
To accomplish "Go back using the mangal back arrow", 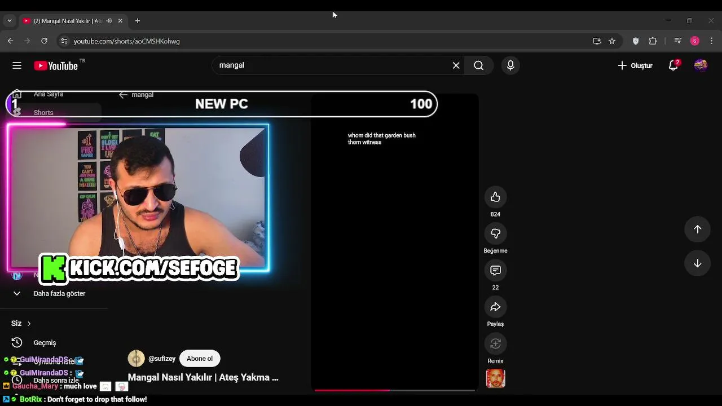I will tap(123, 95).
